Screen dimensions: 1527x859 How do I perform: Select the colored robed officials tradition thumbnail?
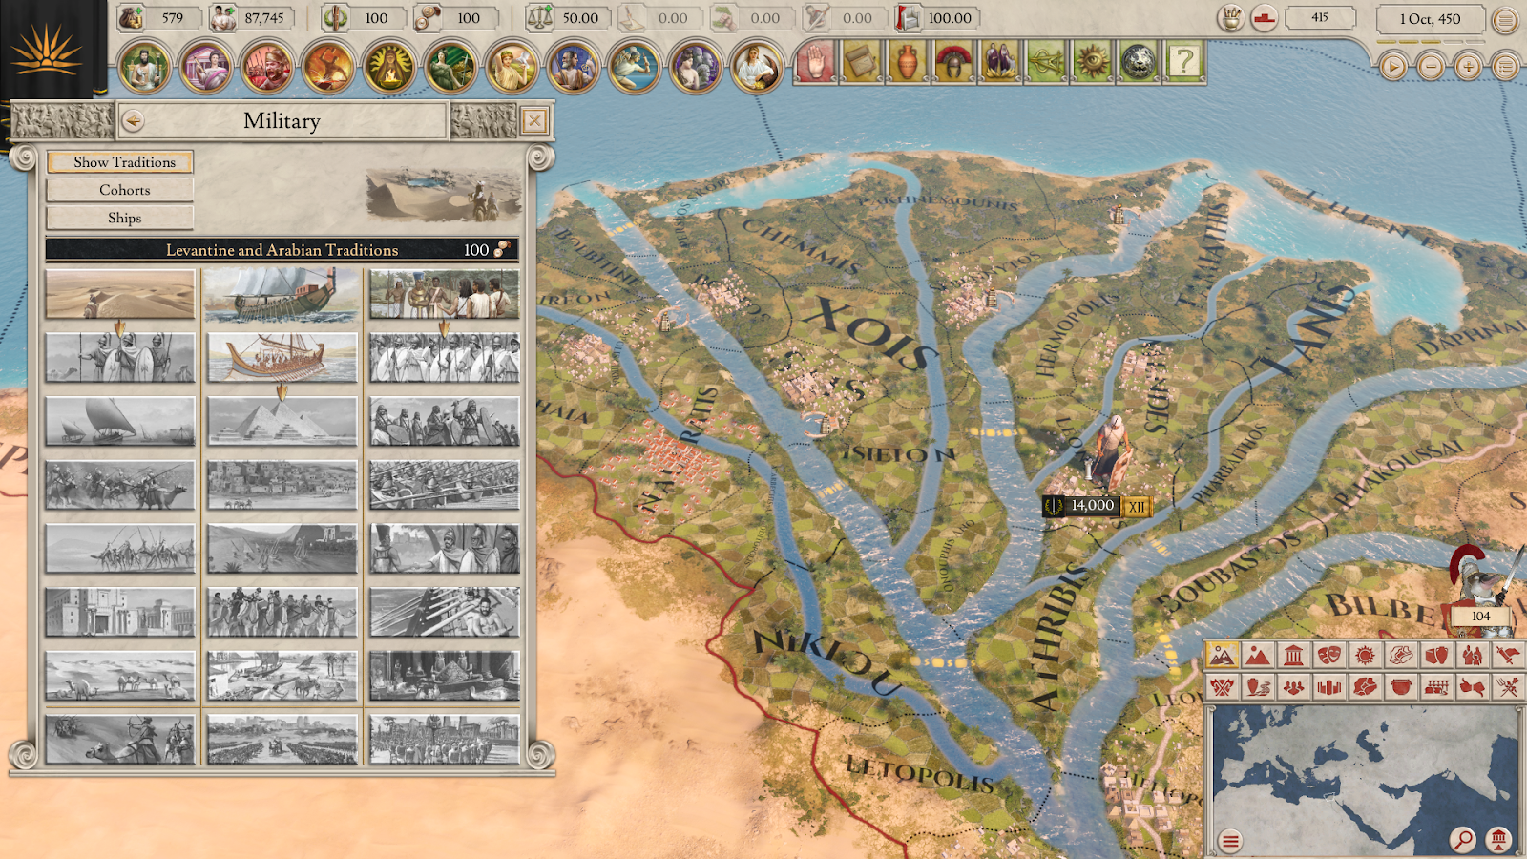click(x=445, y=294)
